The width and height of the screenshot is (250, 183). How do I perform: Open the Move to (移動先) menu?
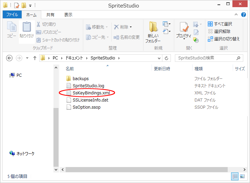[x=97, y=27]
